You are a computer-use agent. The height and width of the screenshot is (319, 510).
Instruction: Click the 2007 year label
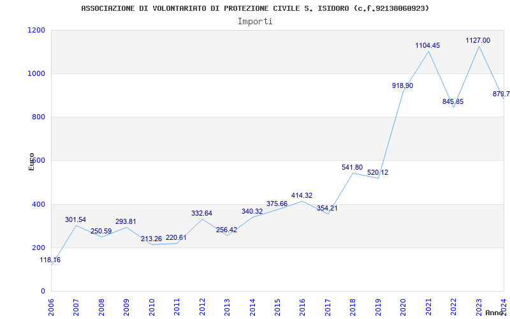pos(76,308)
